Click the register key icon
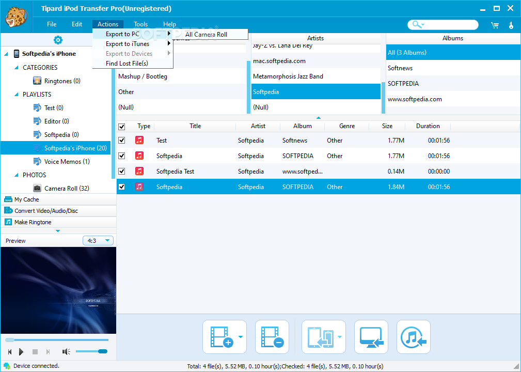The height and width of the screenshot is (372, 521). tap(511, 25)
